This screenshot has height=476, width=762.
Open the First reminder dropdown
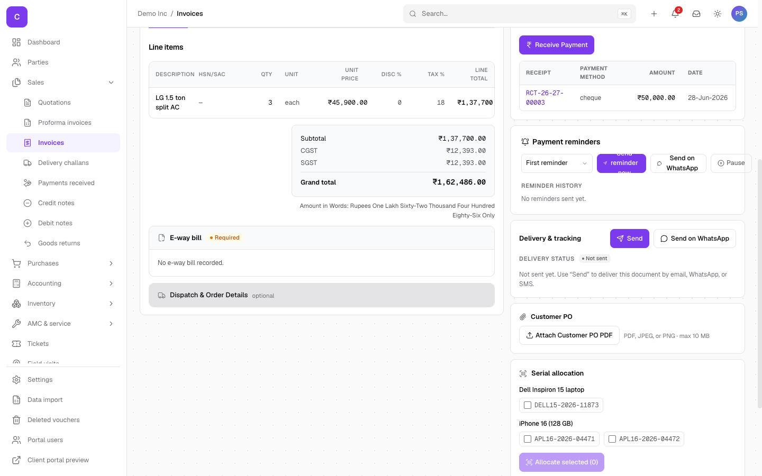point(557,163)
